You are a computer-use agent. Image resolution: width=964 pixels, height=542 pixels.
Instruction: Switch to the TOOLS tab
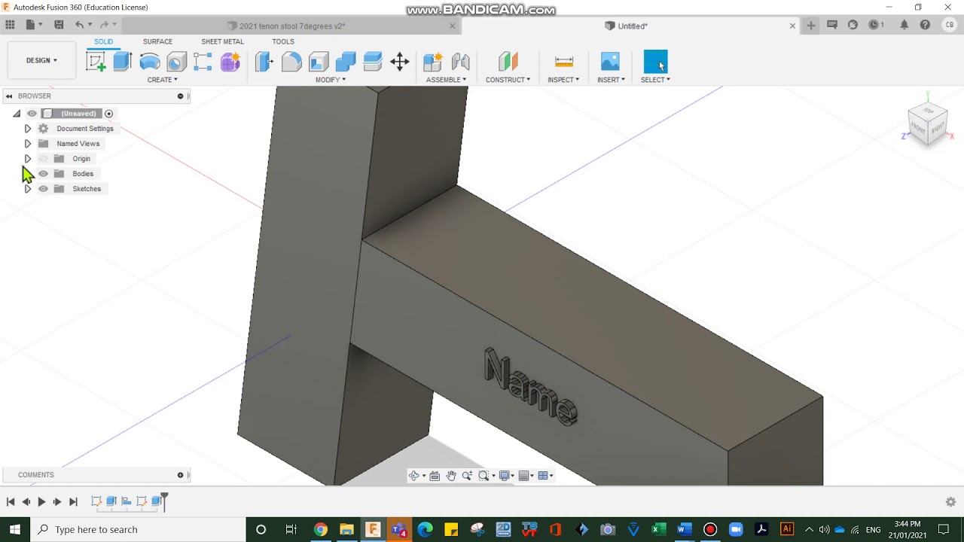(283, 41)
